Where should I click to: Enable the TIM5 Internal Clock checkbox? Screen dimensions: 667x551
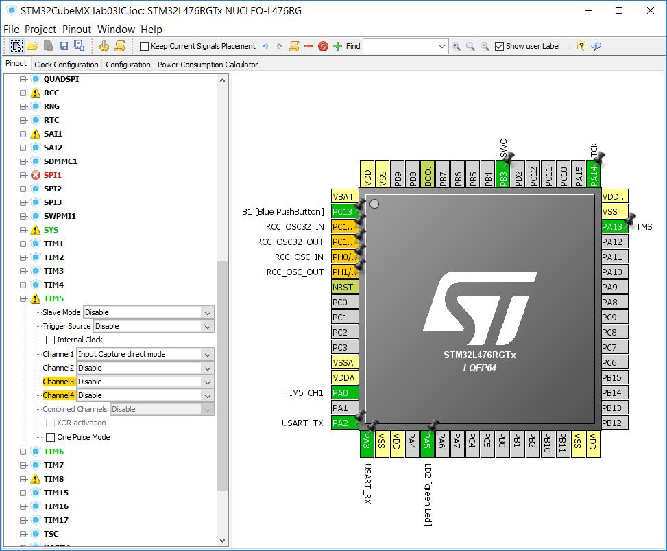coord(50,340)
